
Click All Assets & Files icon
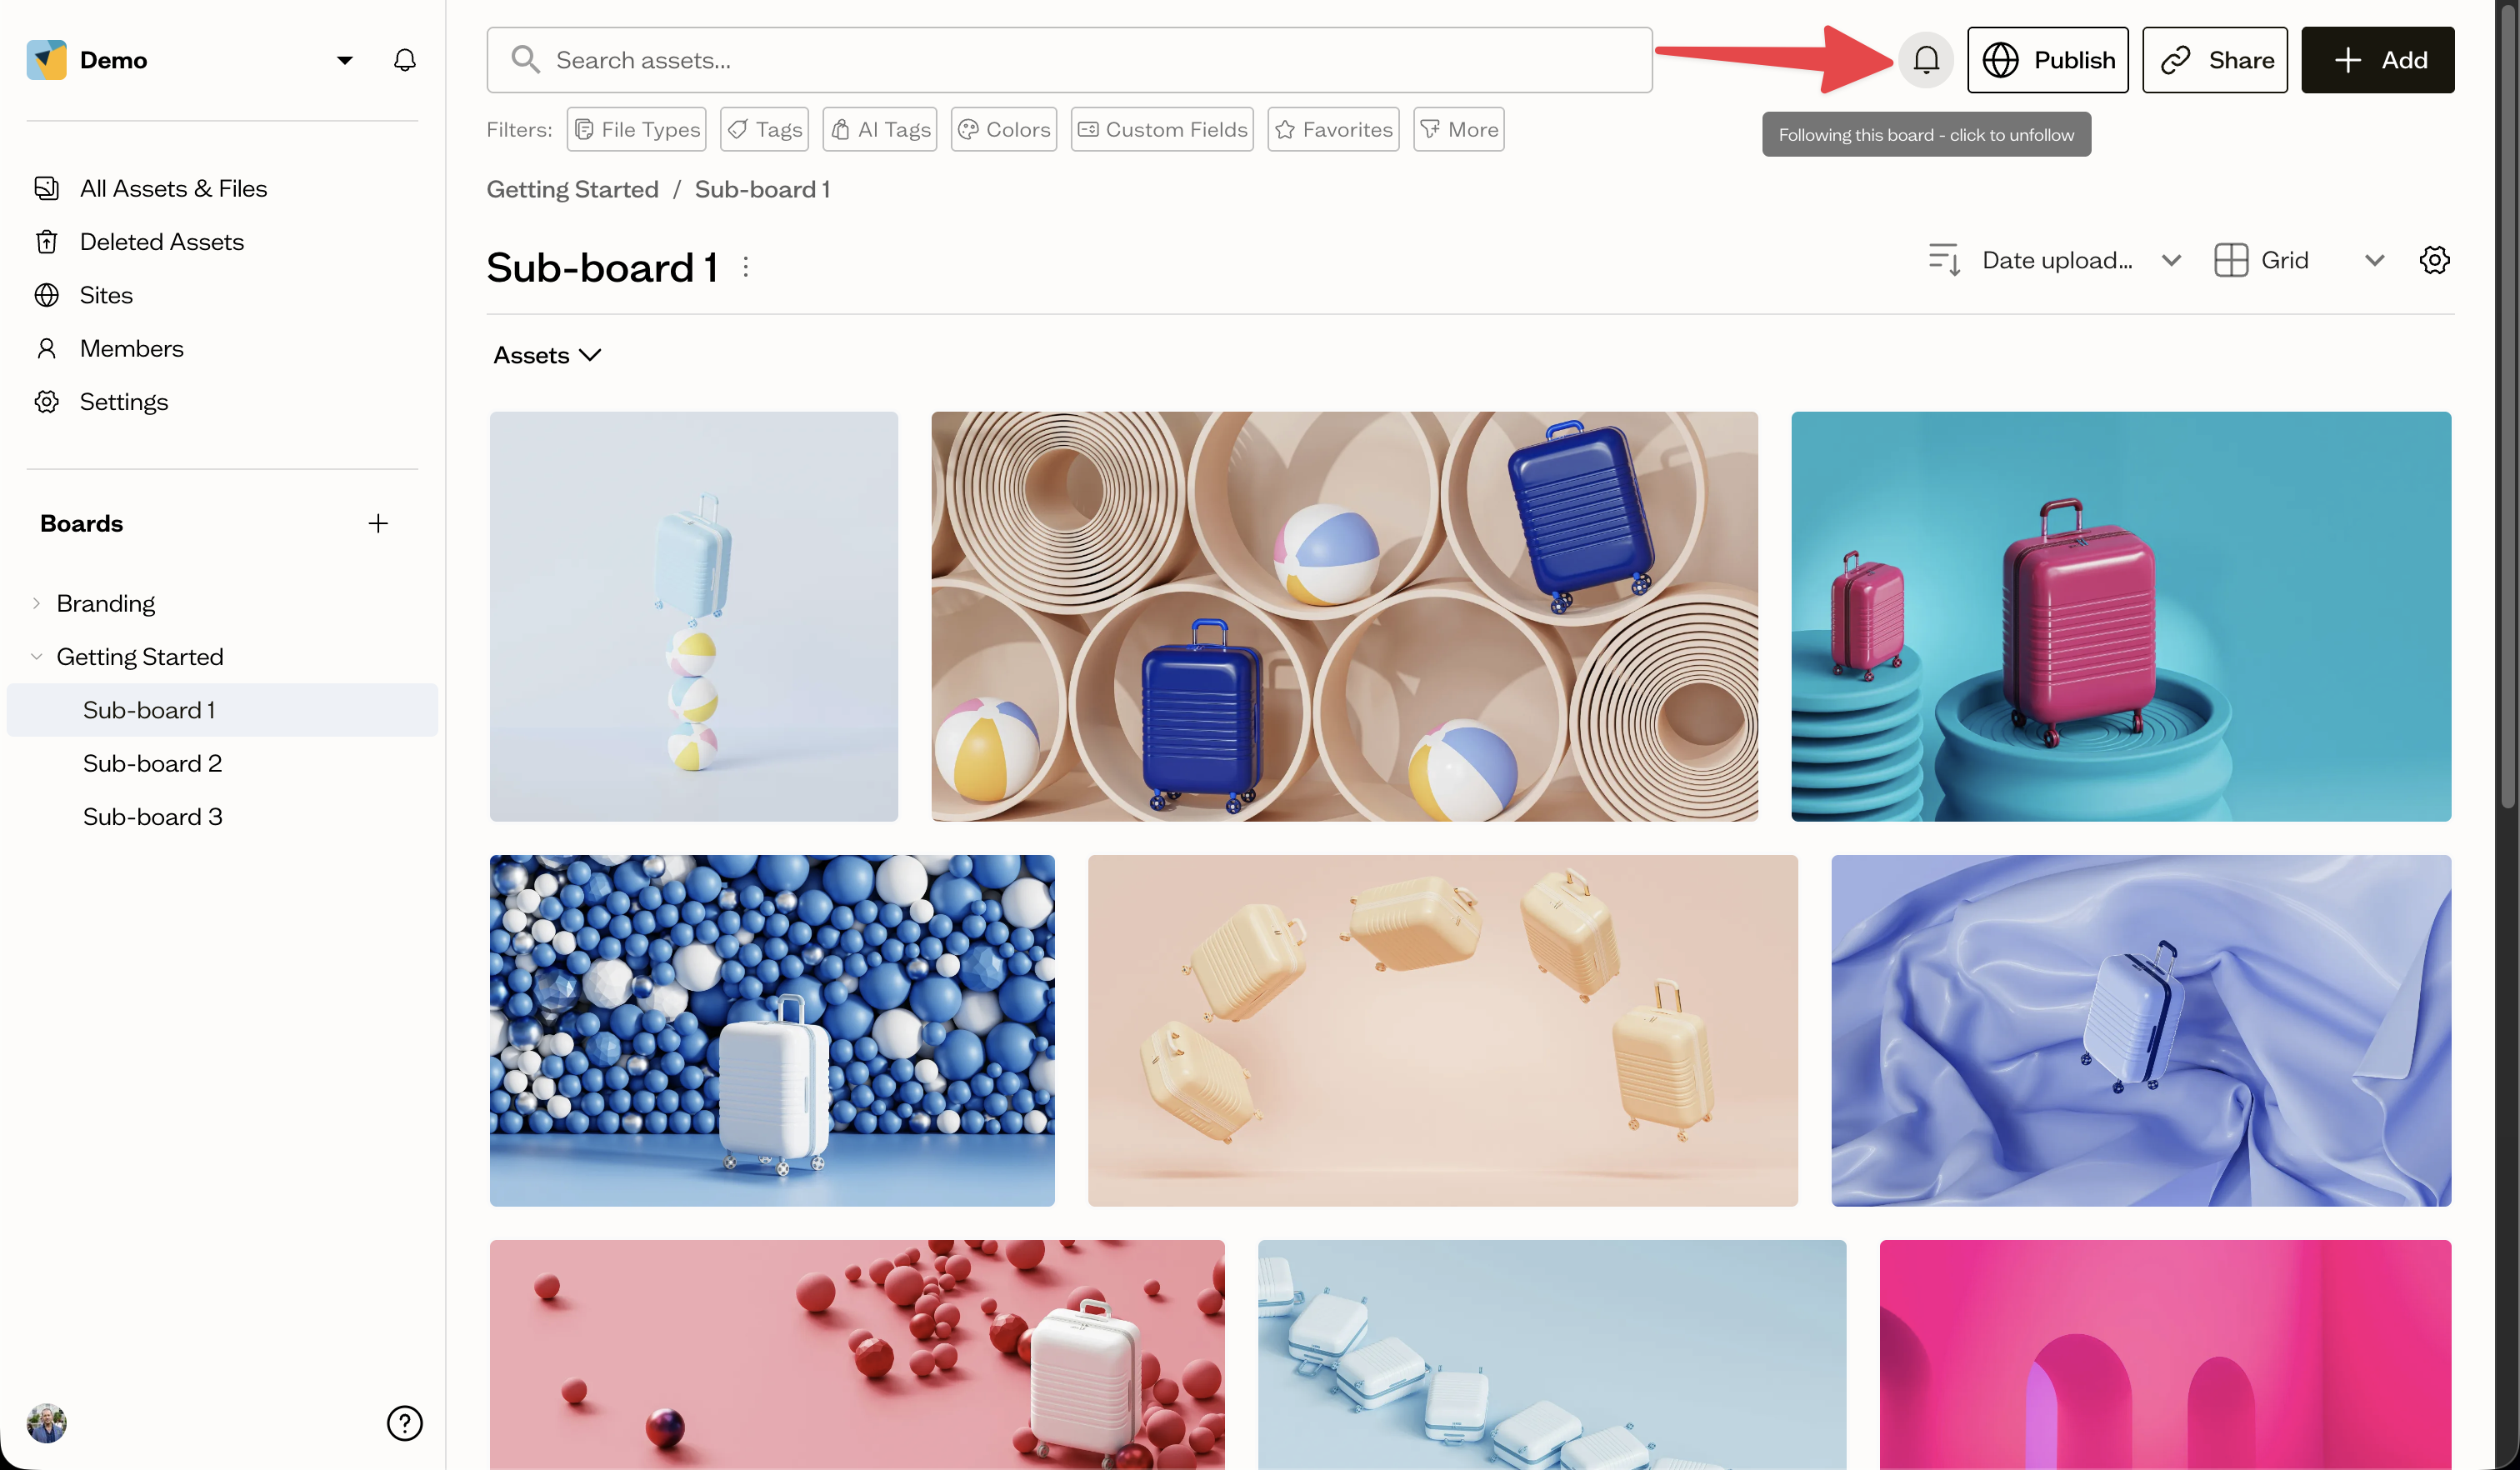click(x=46, y=188)
